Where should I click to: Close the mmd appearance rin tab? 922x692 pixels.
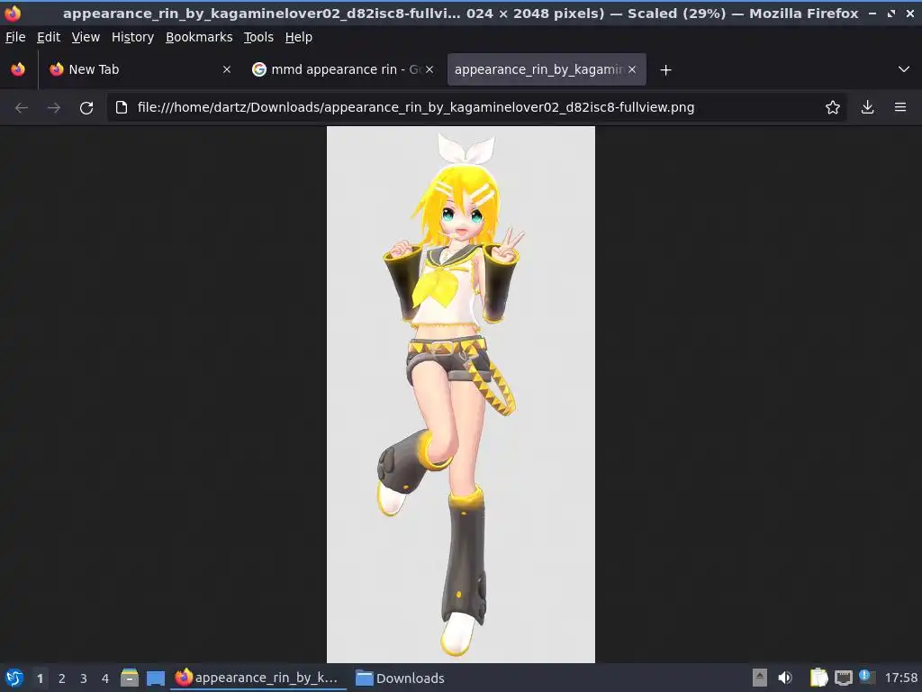[429, 69]
